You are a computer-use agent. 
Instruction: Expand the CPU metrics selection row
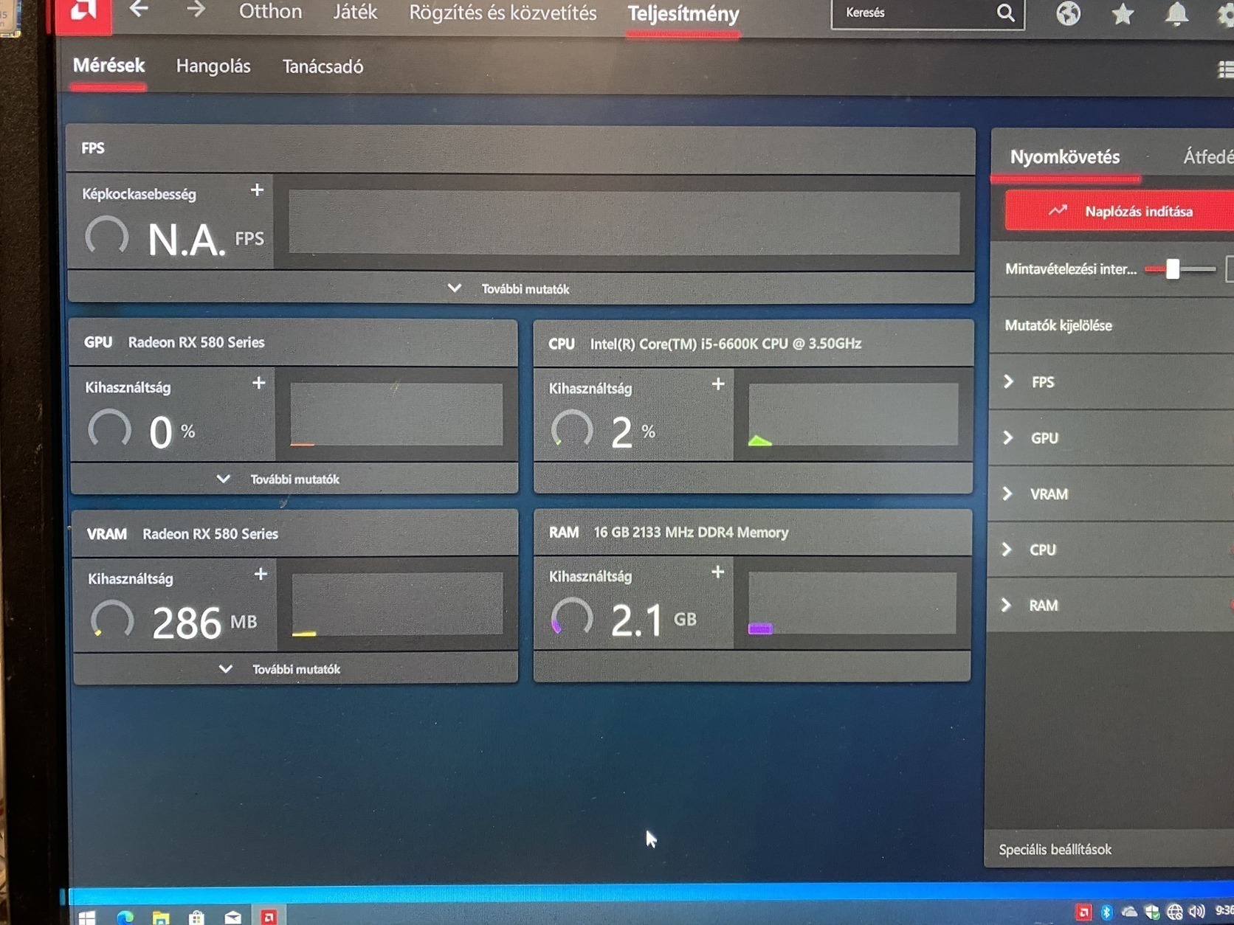(x=1112, y=550)
